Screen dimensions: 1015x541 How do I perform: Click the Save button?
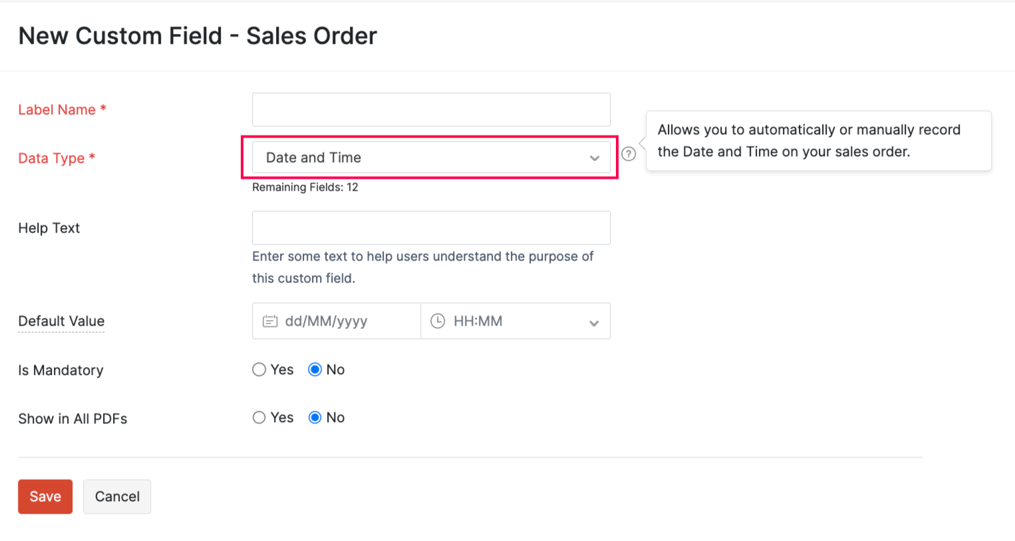[45, 496]
